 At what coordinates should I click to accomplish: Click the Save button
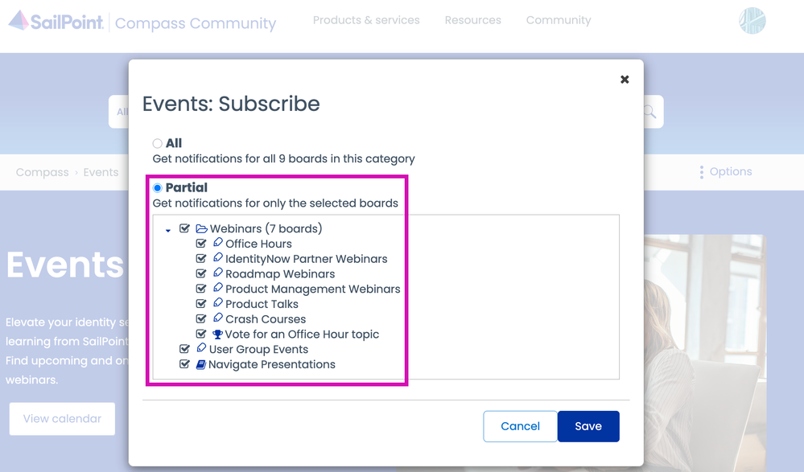(588, 426)
